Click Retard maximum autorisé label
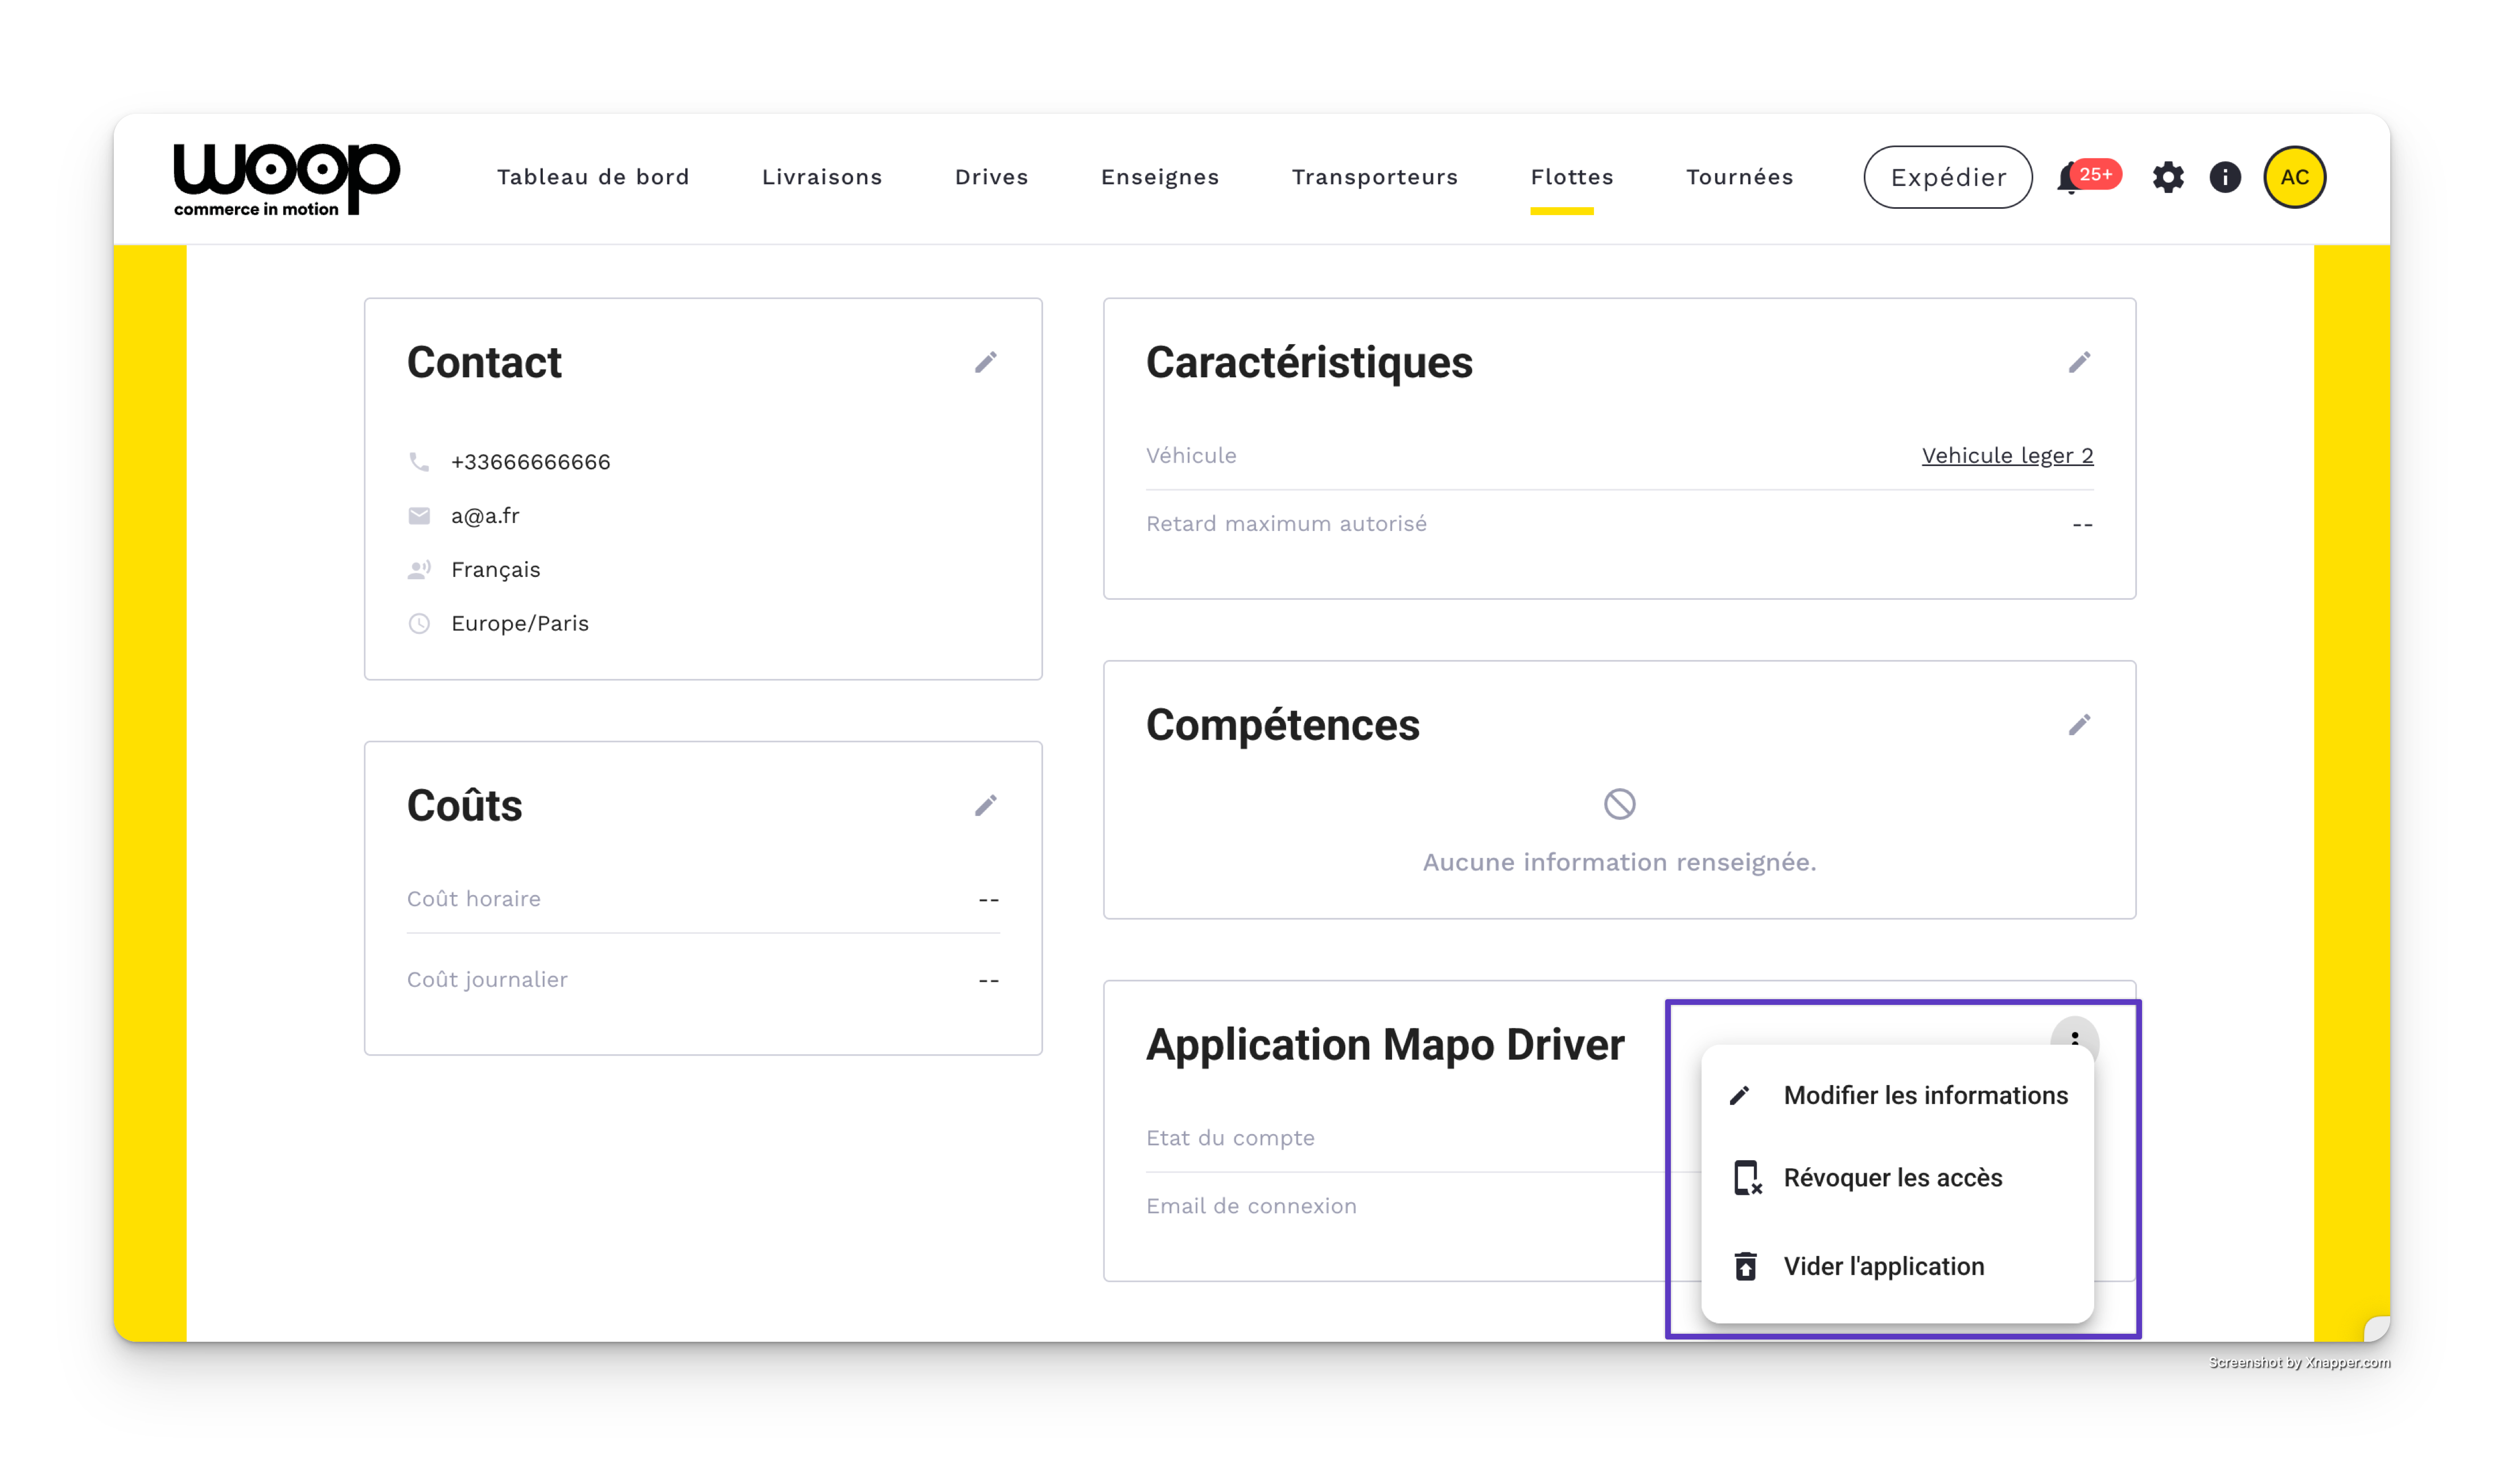Viewport: 2504px width, 1484px height. coord(1286,524)
